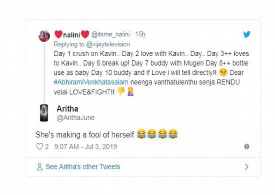
Task: Click the @ArithaJune handle
Action: click(x=75, y=118)
